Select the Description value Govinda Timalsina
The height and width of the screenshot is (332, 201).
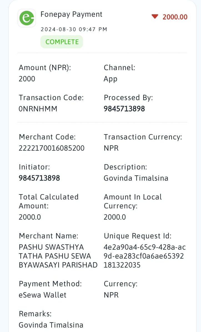pos(136,178)
